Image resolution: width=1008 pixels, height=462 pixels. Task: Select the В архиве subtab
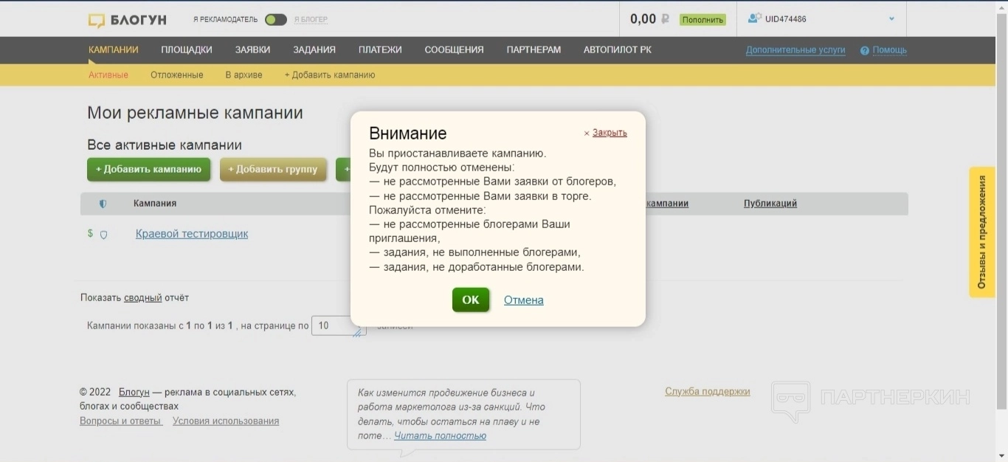pos(244,75)
